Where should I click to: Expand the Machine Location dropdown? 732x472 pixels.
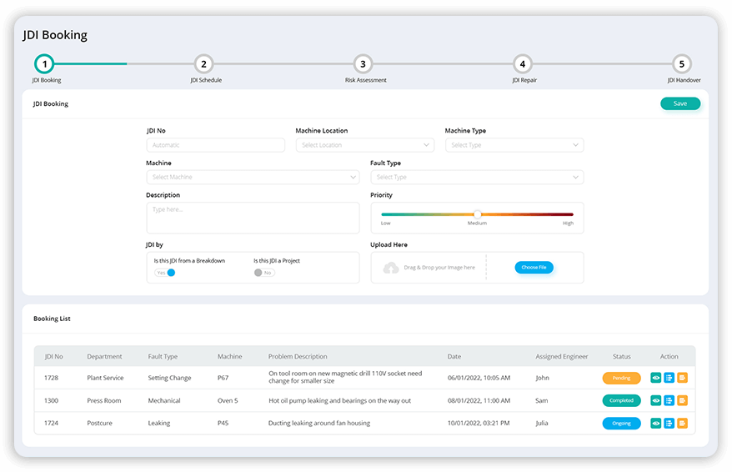(364, 145)
